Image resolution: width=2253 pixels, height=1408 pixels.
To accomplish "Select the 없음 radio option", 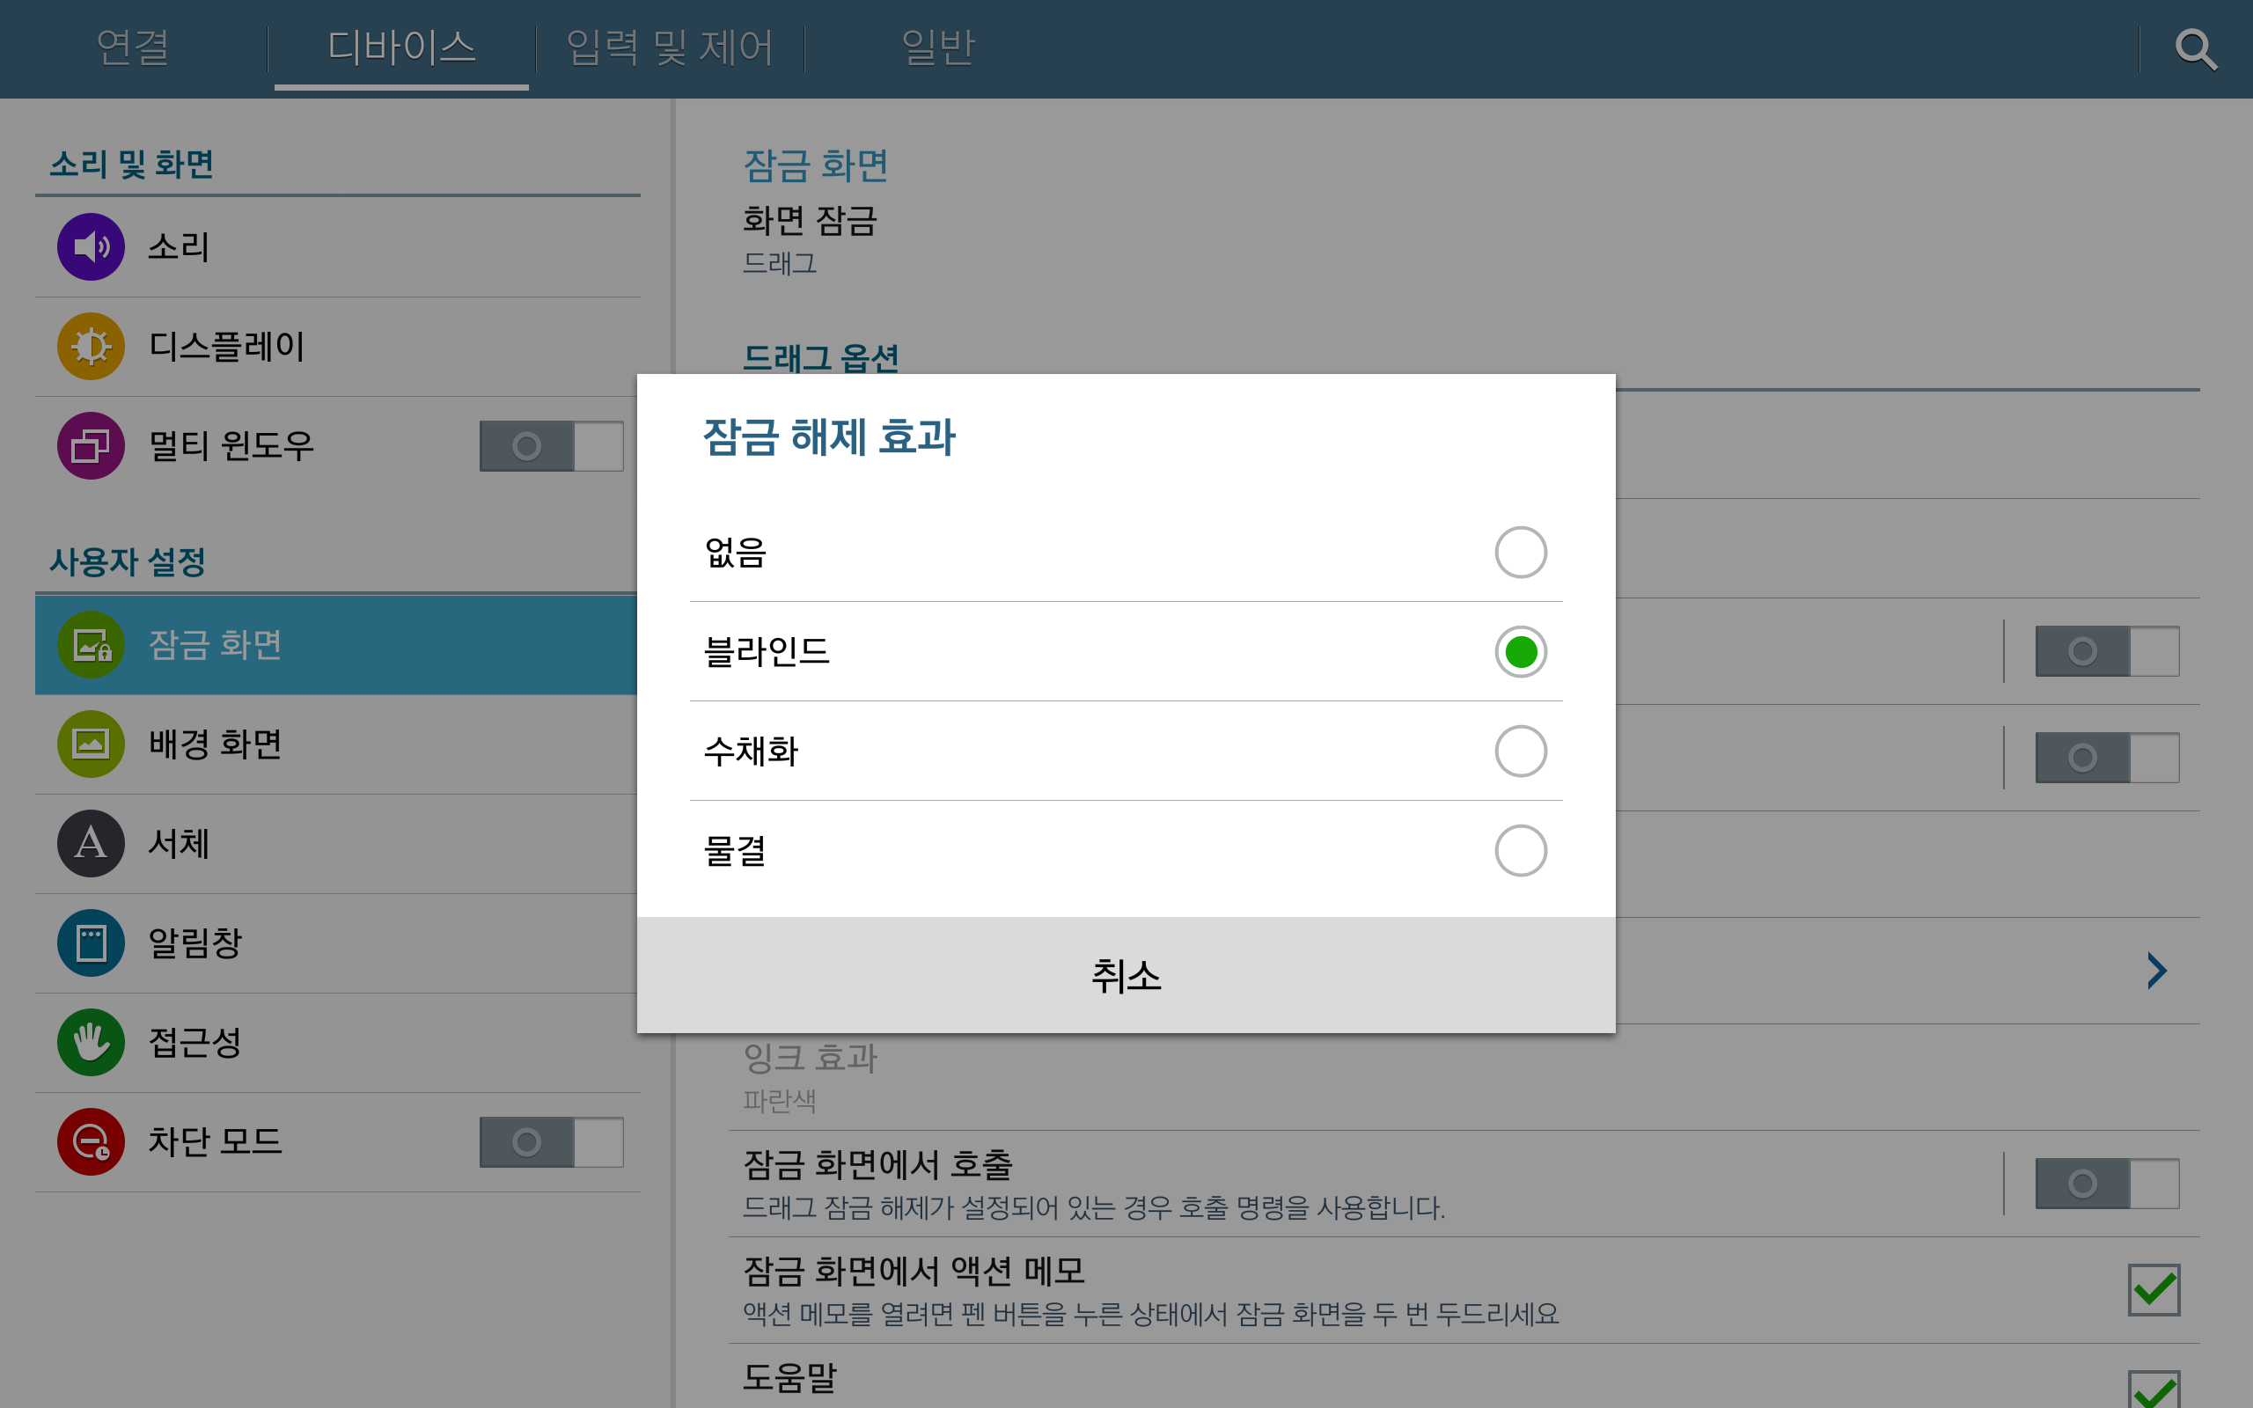I will 1520,553.
